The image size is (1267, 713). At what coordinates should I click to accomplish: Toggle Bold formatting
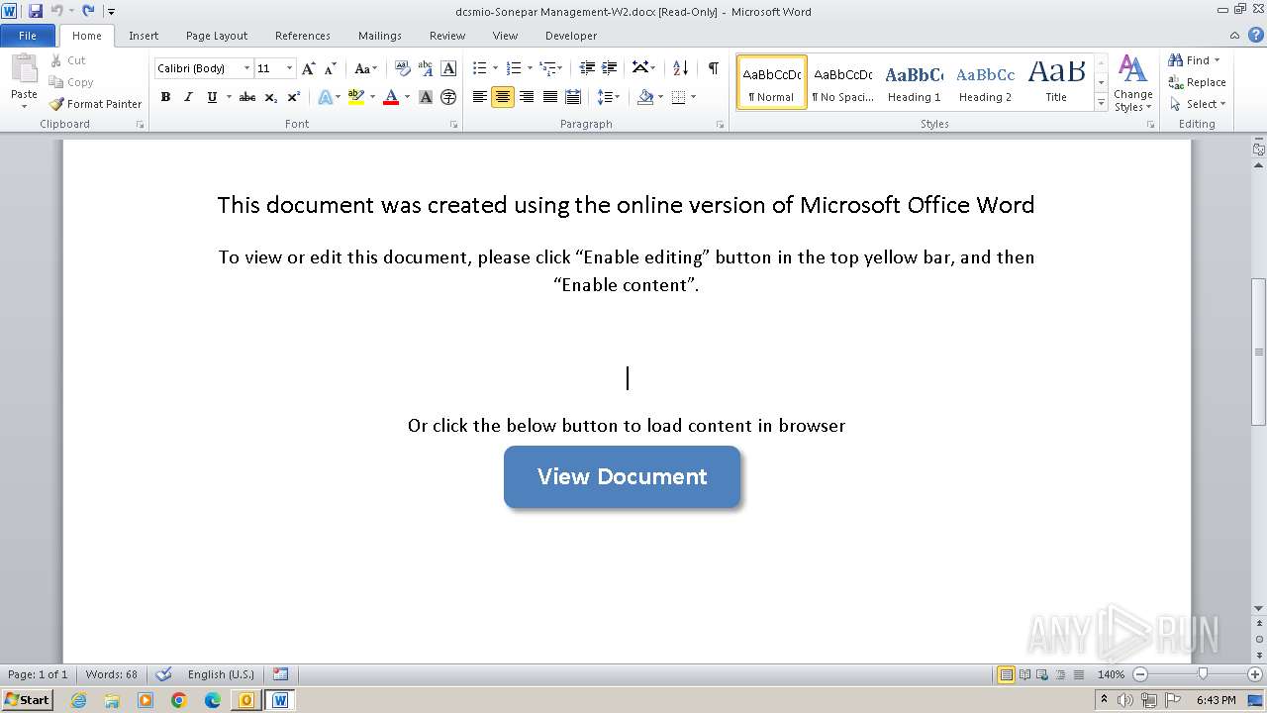click(165, 97)
